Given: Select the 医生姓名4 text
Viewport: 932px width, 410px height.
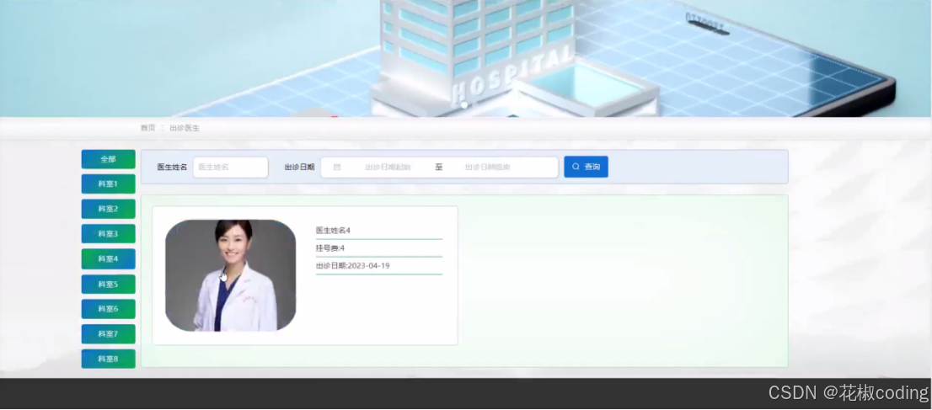Looking at the screenshot, I should 333,230.
